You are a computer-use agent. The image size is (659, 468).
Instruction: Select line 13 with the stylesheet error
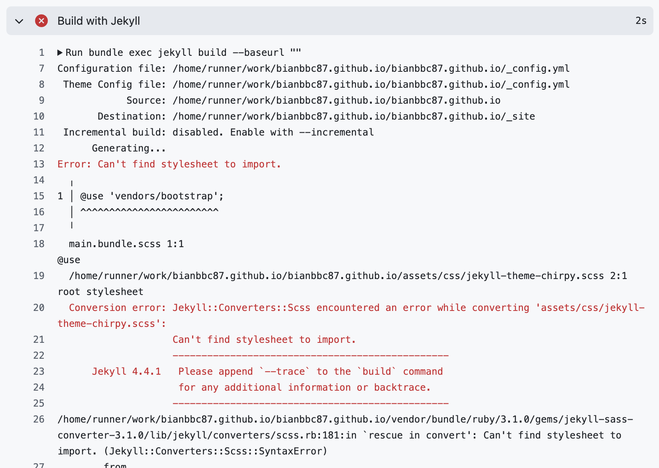(x=39, y=164)
